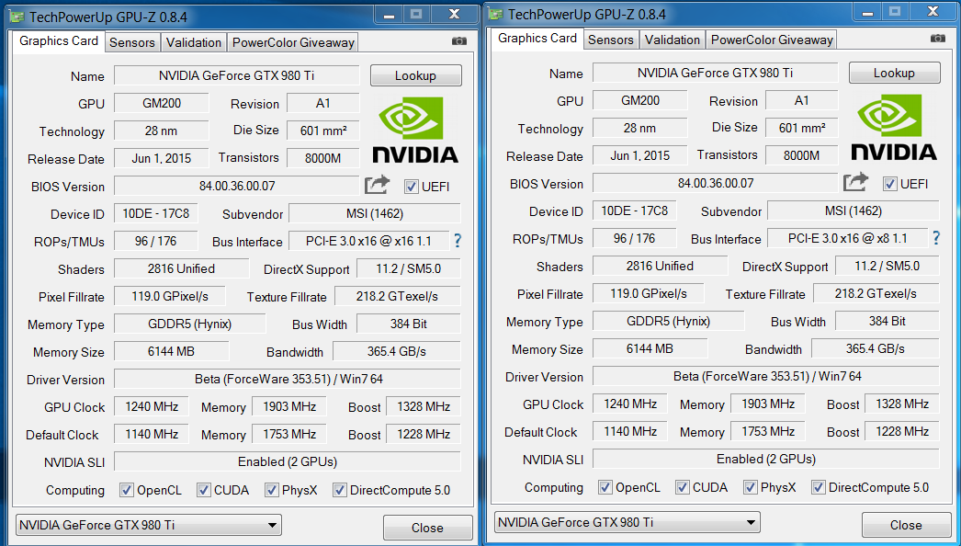Click the Name field in left window
Screen dimensions: 961x546
(x=236, y=75)
